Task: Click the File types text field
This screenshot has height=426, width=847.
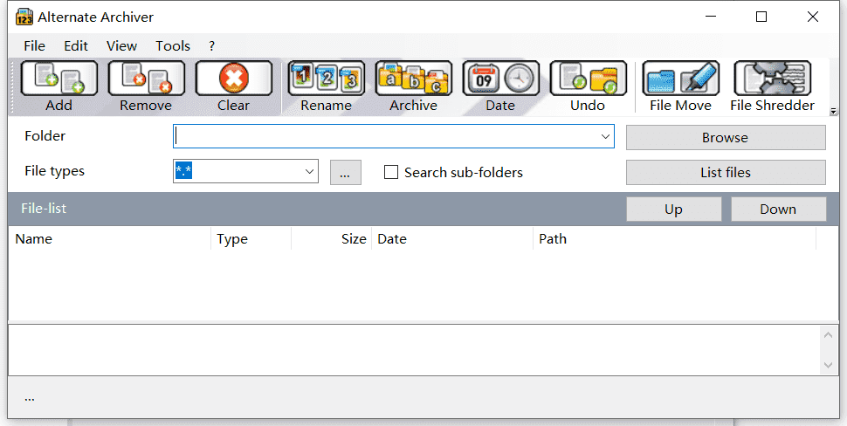Action: point(238,171)
